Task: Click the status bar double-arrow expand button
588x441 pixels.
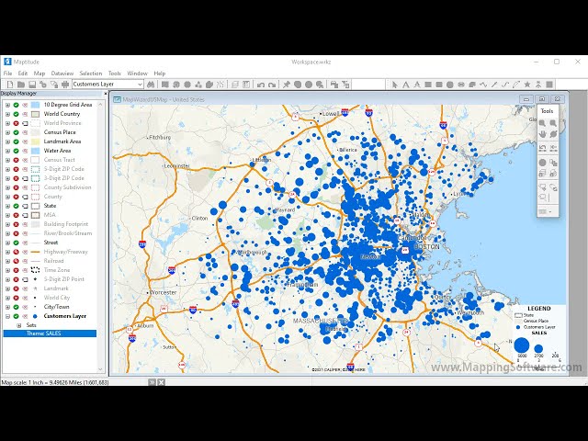Action: (152, 382)
